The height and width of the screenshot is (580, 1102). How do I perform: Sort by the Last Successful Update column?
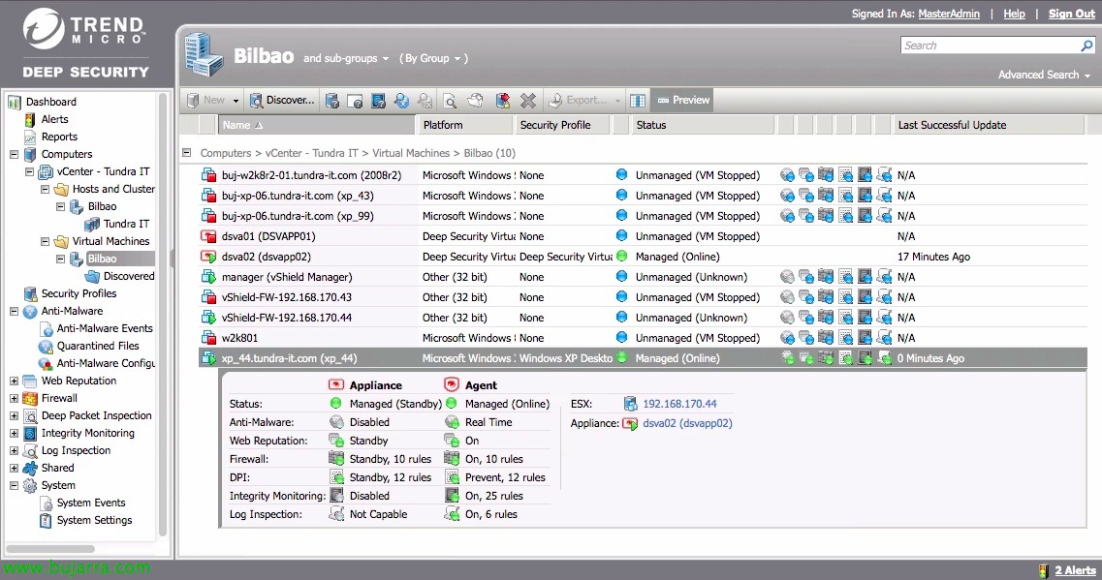click(x=989, y=125)
